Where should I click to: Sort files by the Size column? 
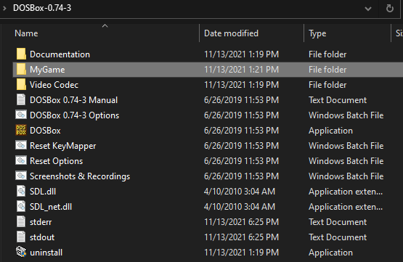399,33
